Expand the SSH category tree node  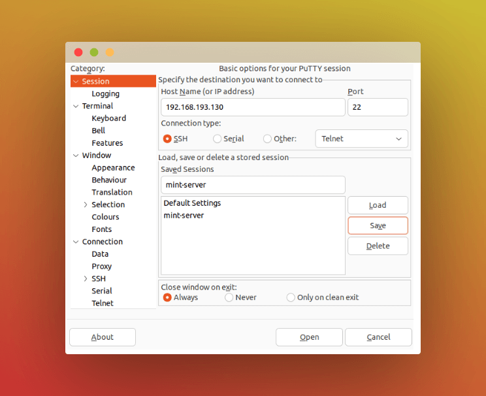click(x=86, y=279)
